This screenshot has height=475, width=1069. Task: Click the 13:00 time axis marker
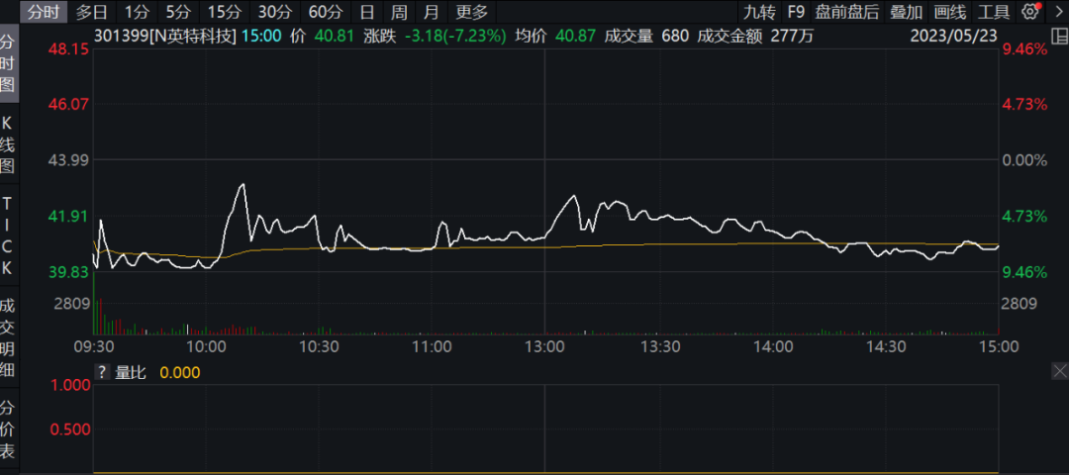point(544,347)
